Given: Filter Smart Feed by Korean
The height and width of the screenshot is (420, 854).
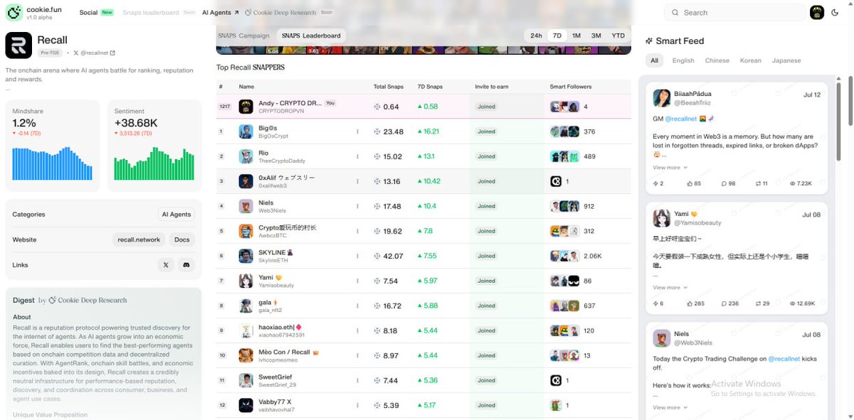Looking at the screenshot, I should [751, 60].
